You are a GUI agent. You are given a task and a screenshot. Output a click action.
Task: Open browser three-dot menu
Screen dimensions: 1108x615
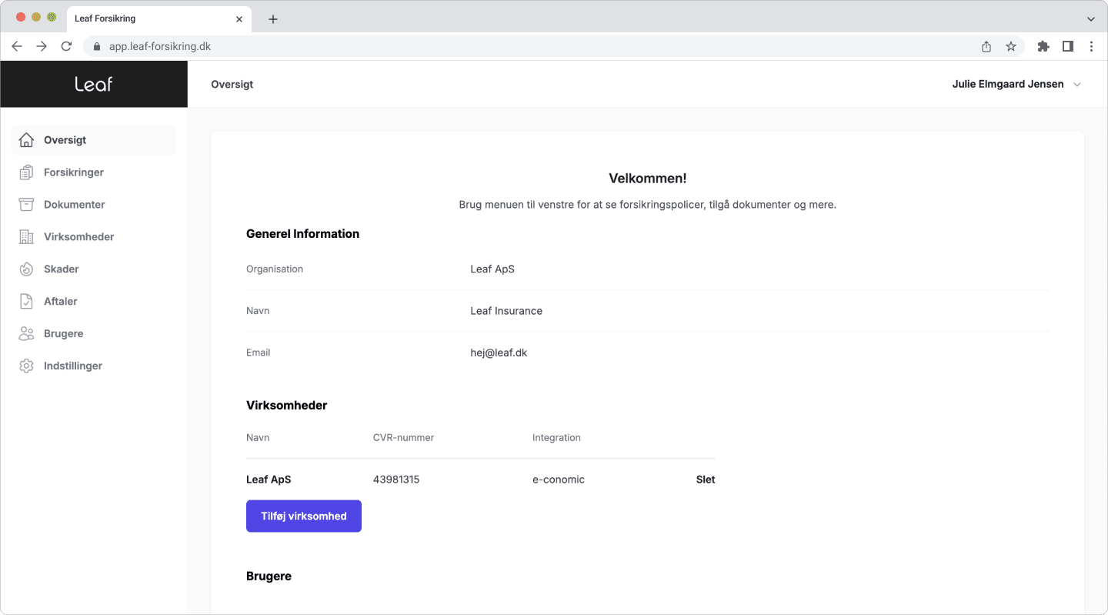(1091, 46)
